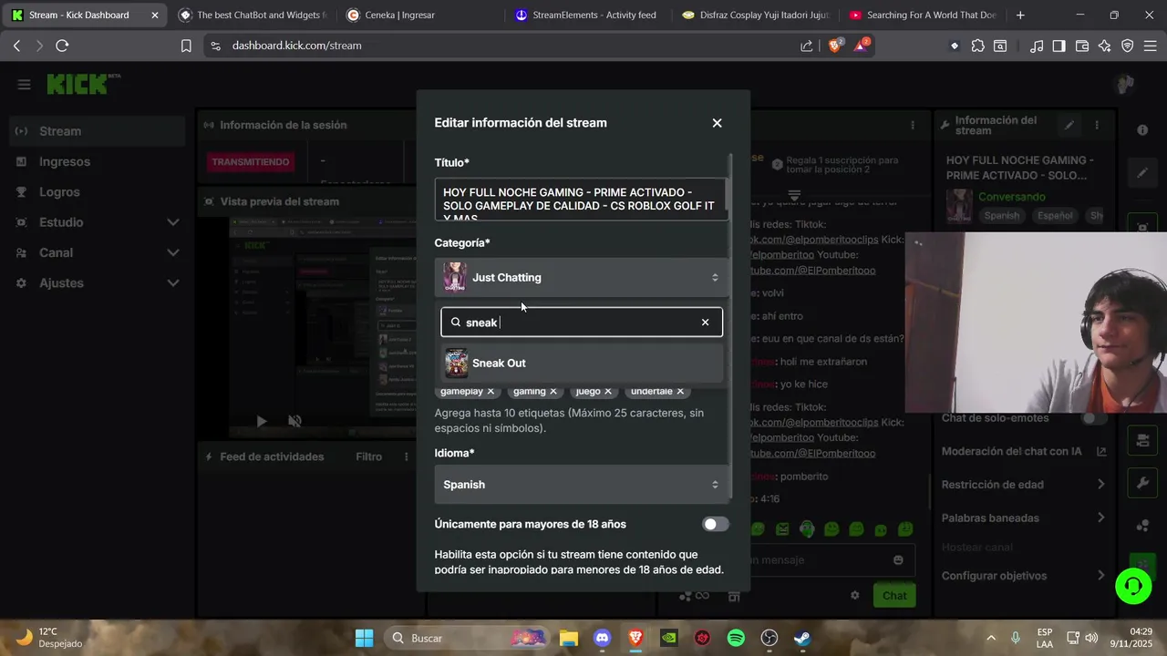Expand the Ajustes sidebar menu
The height and width of the screenshot is (656, 1167).
tap(97, 283)
